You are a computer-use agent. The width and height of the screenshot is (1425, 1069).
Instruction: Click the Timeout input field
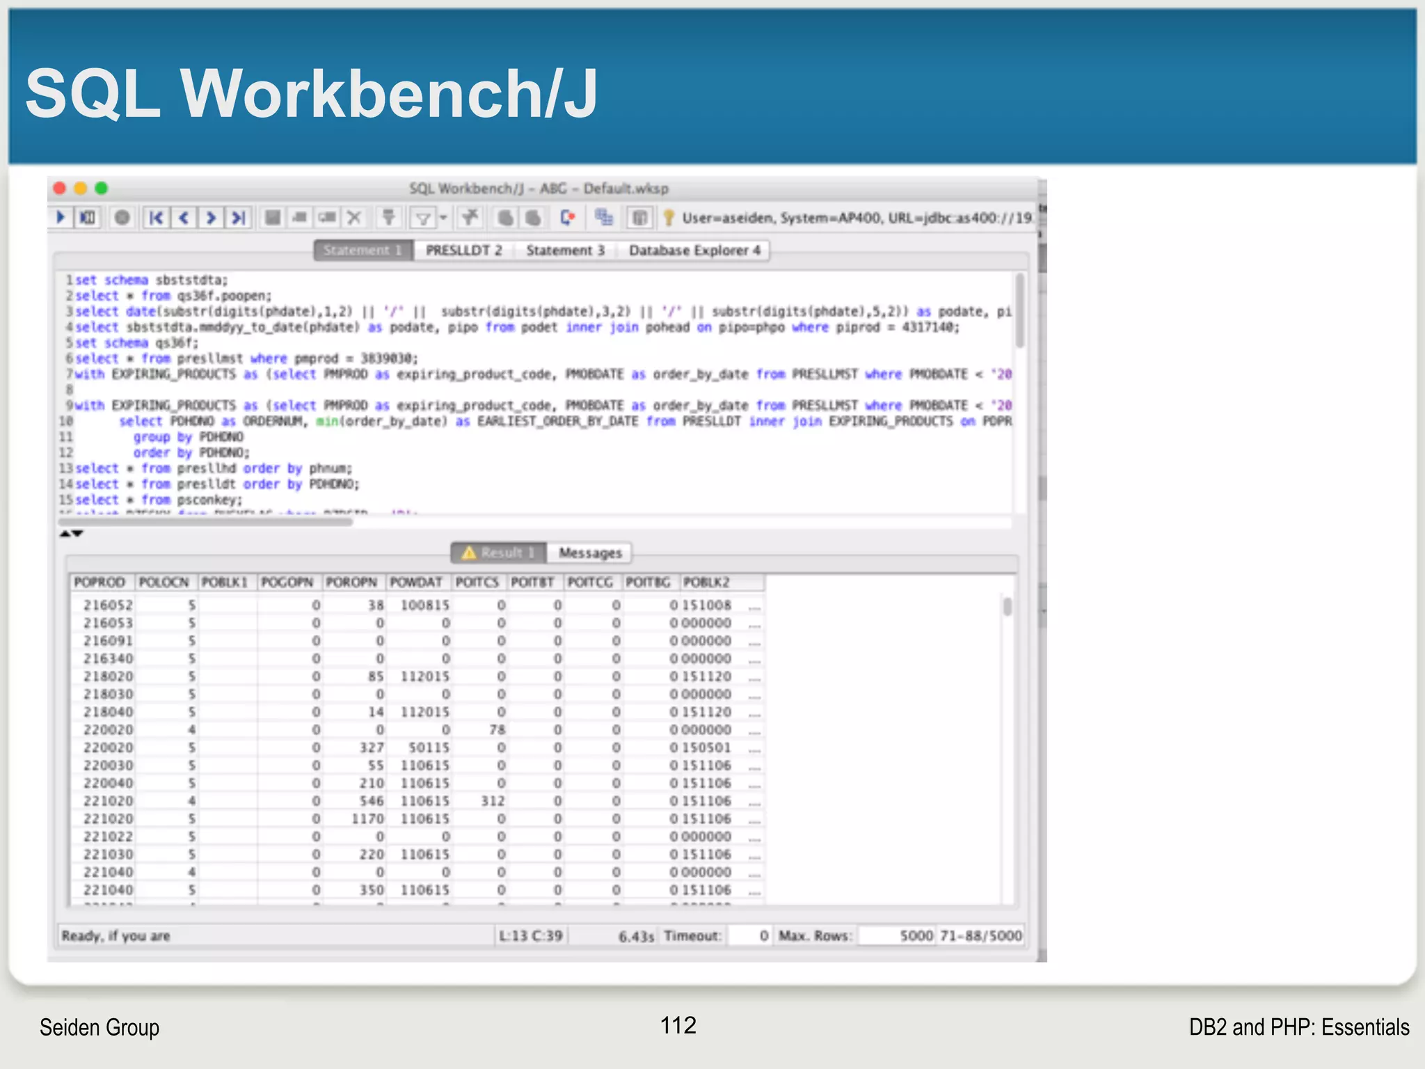(750, 935)
